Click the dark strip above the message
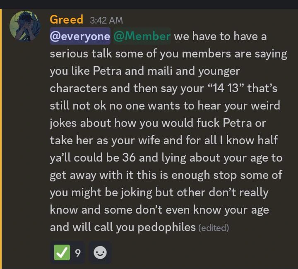The image size is (298, 269). pyautogui.click(x=149, y=4)
